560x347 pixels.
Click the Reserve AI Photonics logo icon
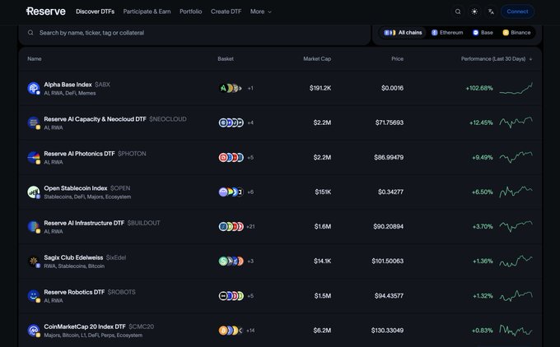[34, 157]
